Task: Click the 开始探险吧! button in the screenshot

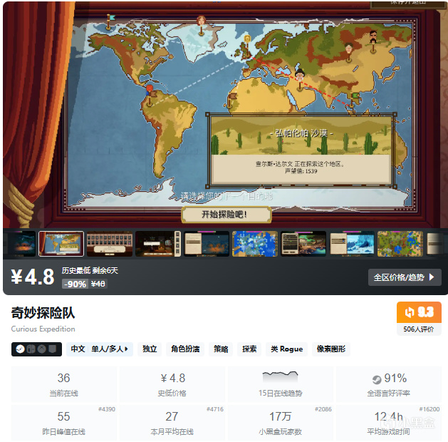Action: click(x=226, y=214)
